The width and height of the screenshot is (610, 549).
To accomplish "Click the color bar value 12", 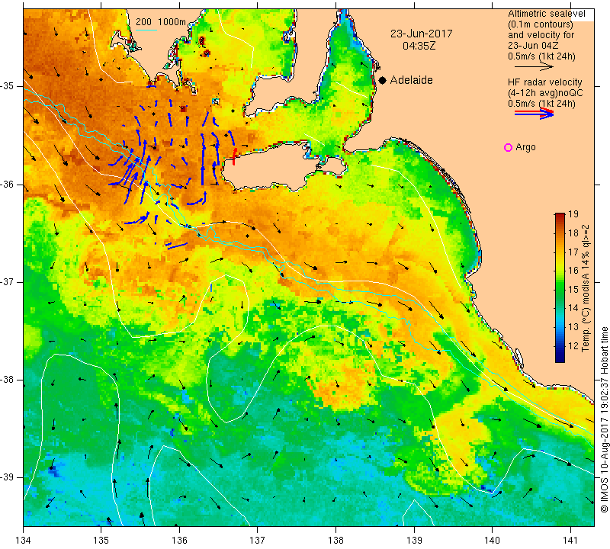I will [x=573, y=345].
